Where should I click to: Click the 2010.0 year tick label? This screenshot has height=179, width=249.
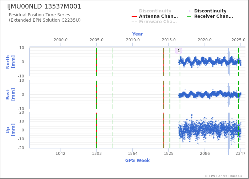point(133,40)
